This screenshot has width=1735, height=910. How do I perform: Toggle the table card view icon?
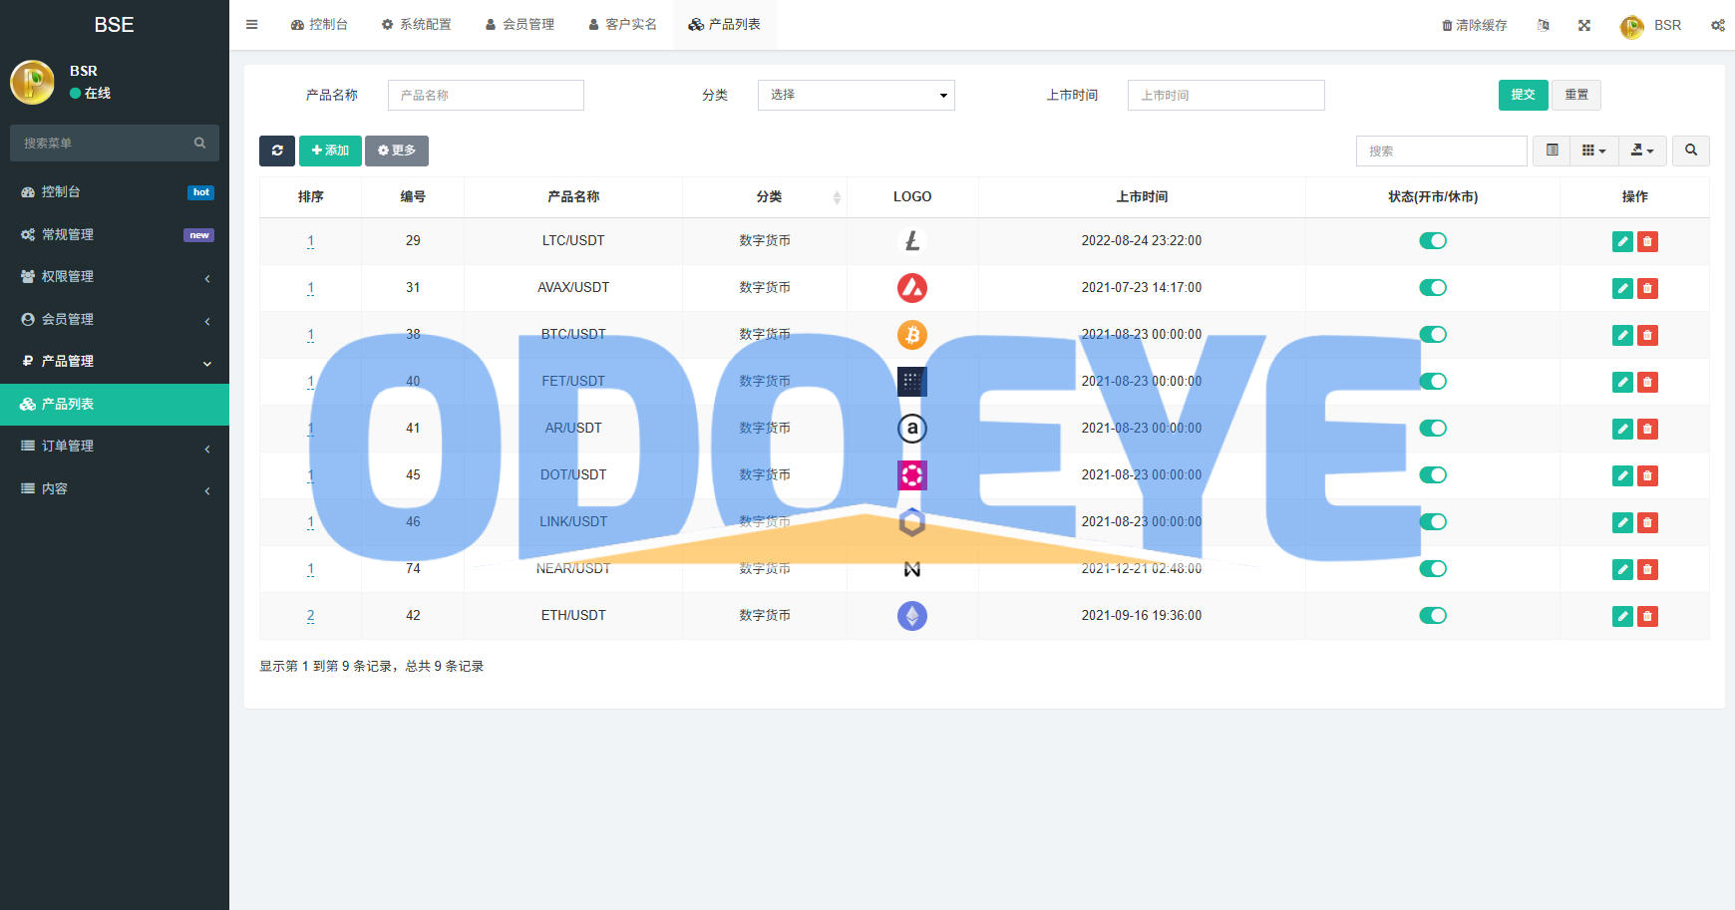(1552, 151)
